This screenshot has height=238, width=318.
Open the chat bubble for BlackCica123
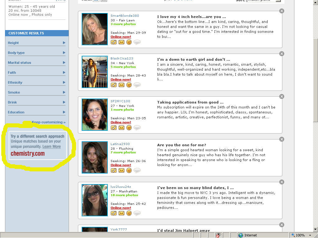coord(137,85)
